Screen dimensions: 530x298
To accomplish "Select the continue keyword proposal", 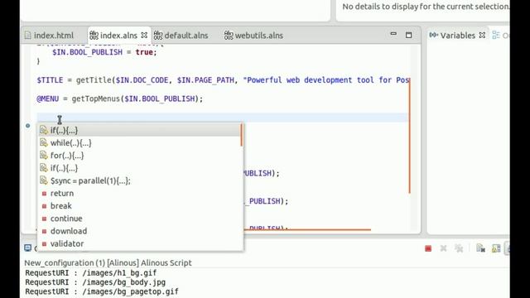I will (x=140, y=219).
